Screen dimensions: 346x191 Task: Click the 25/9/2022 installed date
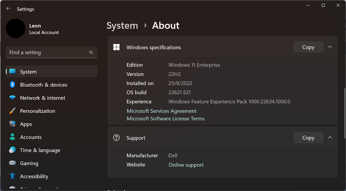pos(180,83)
